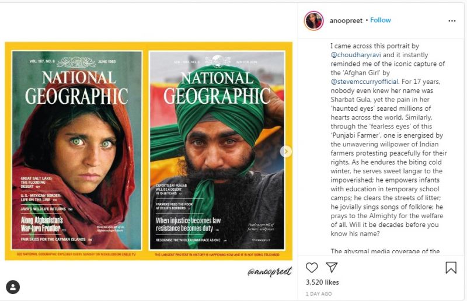
Task: Click the 1 DAY AGO timestamp
Action: point(319,293)
